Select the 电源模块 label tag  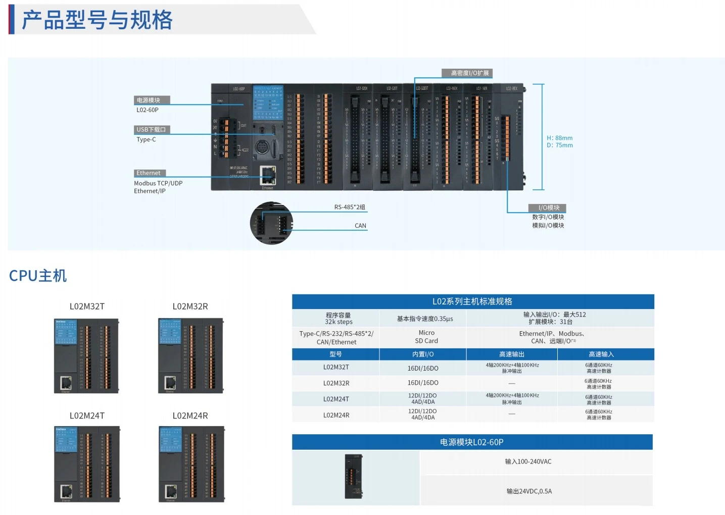(152, 100)
